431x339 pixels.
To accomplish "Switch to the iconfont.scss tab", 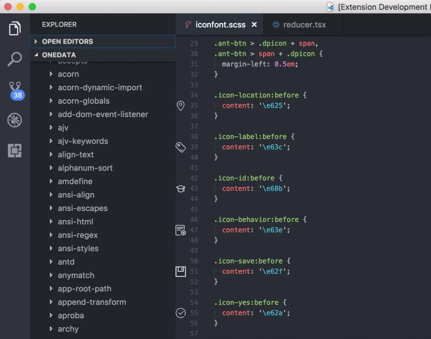I will 219,25.
